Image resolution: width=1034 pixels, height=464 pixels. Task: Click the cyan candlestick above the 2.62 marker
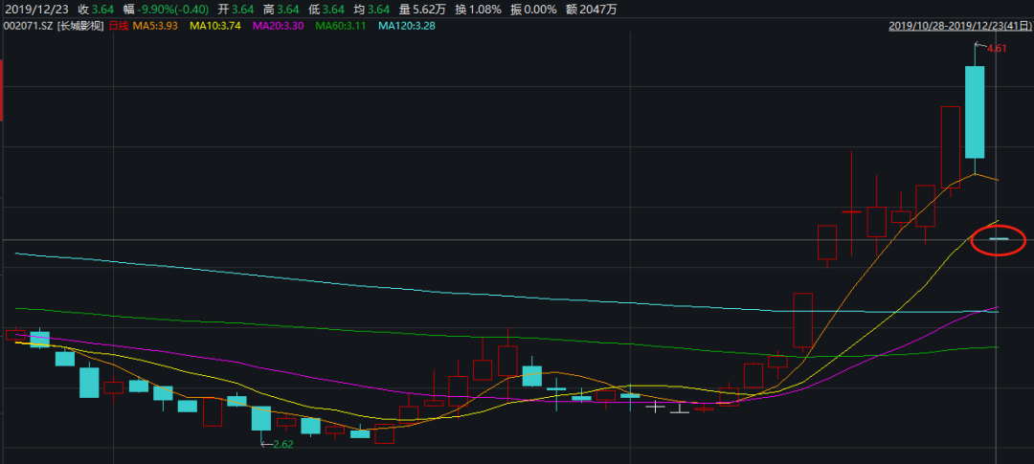tap(261, 418)
